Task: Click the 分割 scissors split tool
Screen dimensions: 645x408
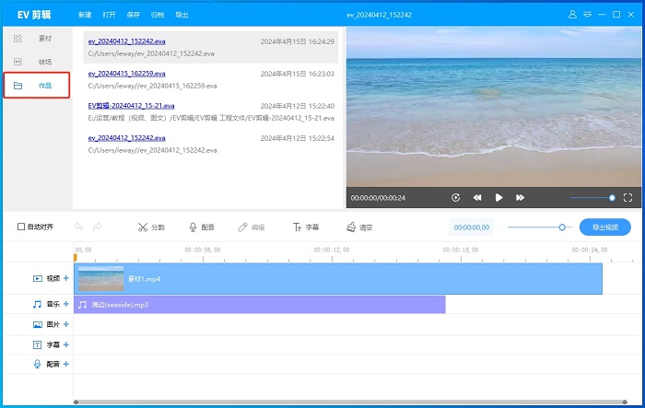Action: click(x=150, y=227)
